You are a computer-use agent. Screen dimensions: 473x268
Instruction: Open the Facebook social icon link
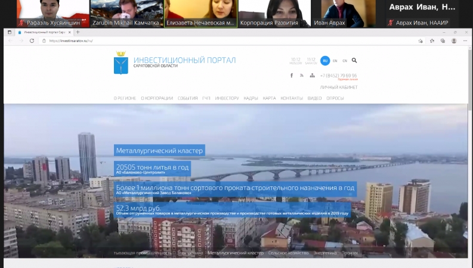pos(292,76)
